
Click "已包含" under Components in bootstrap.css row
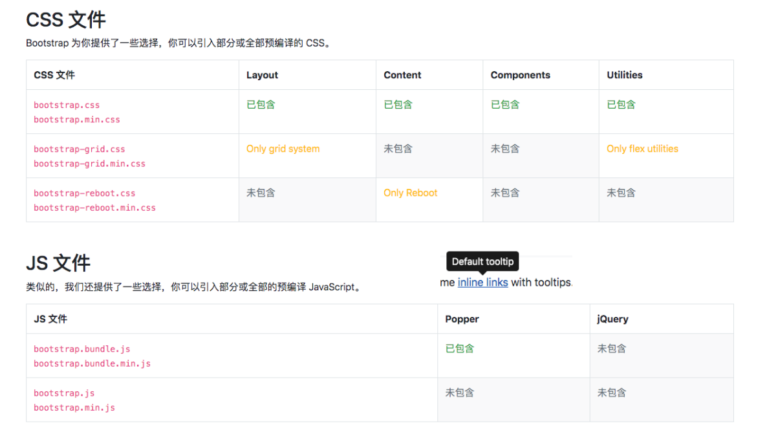point(505,104)
